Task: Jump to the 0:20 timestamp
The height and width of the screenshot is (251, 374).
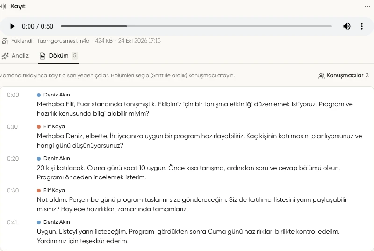Action: pos(13,159)
